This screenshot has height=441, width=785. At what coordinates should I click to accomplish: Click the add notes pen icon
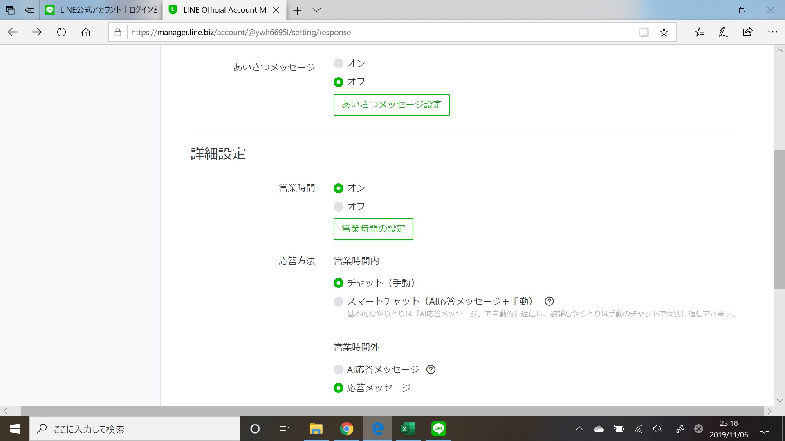point(724,32)
